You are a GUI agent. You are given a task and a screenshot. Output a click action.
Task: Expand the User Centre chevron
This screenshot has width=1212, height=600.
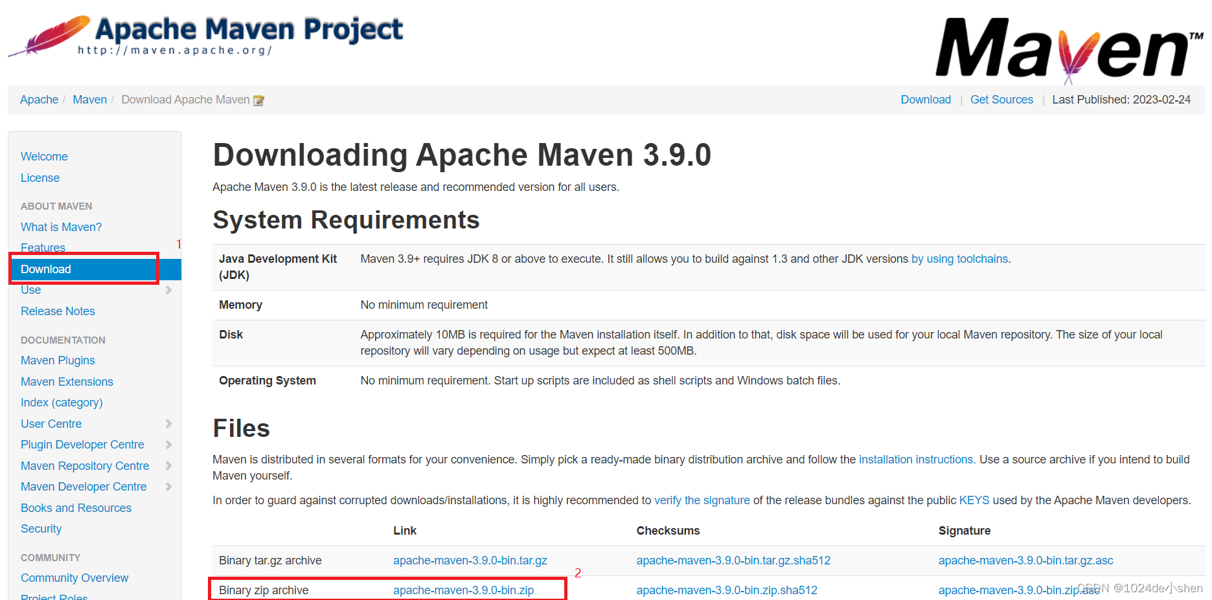click(x=169, y=424)
